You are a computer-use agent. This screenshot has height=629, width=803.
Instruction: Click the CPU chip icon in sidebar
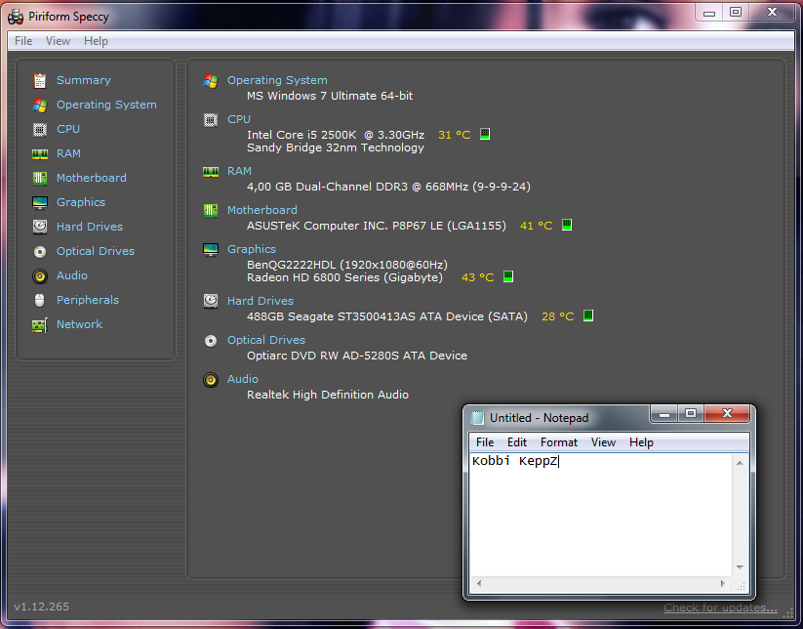(40, 129)
